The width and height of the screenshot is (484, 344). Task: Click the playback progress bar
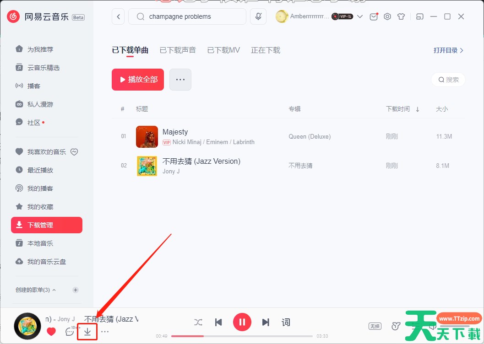[242, 336]
